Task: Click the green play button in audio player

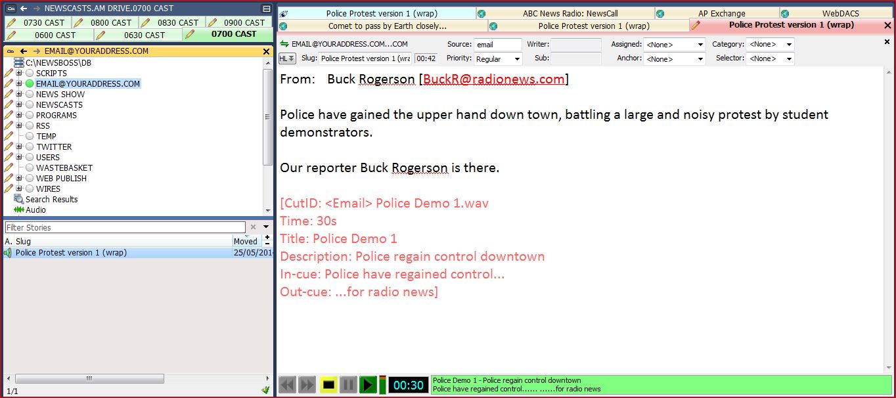Action: coord(369,385)
